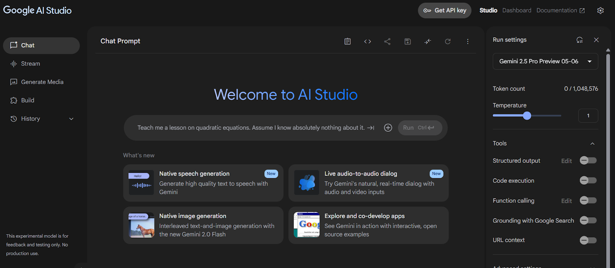Image resolution: width=615 pixels, height=268 pixels.
Task: Click the New badge on Native speech generation
Action: 271,174
